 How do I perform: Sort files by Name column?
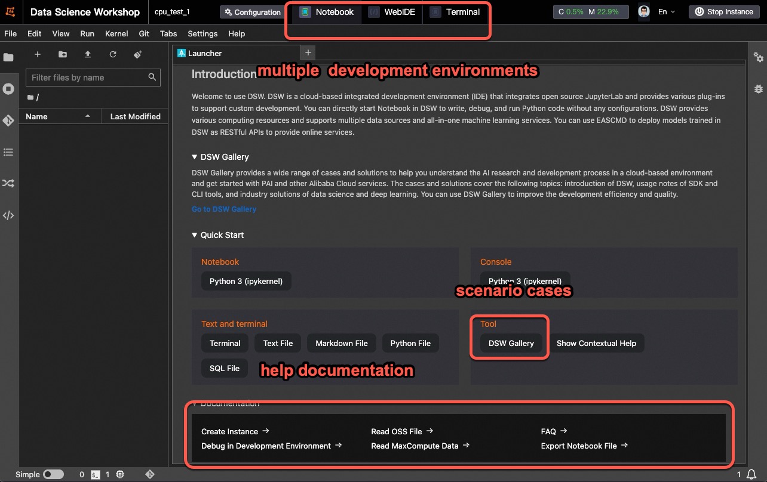click(x=59, y=116)
